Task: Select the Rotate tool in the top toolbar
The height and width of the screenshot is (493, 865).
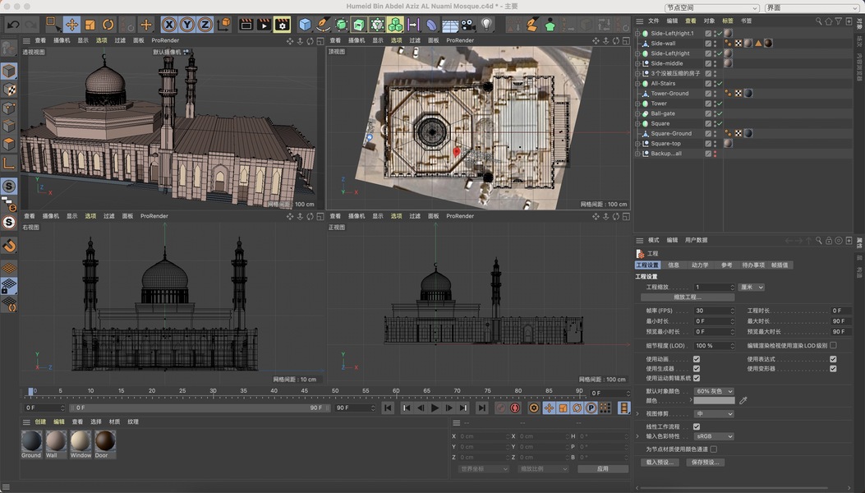Action: coord(108,25)
